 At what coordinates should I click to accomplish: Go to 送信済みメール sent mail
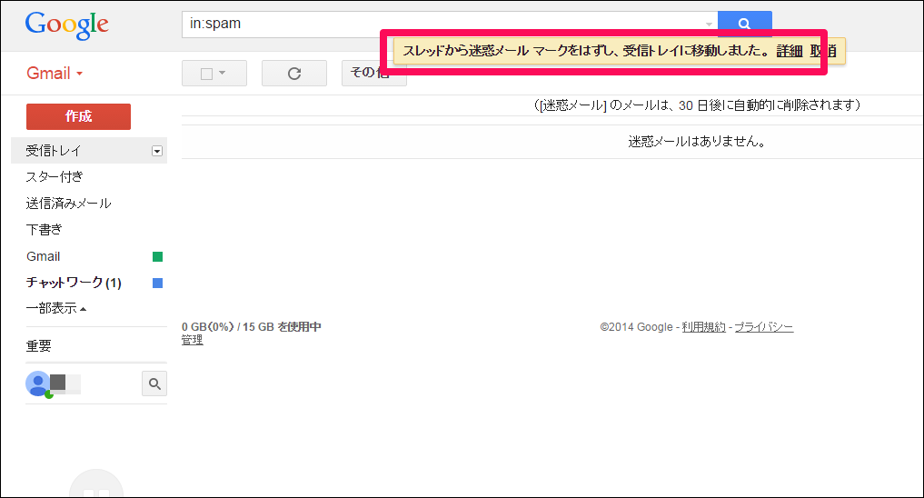pos(68,204)
